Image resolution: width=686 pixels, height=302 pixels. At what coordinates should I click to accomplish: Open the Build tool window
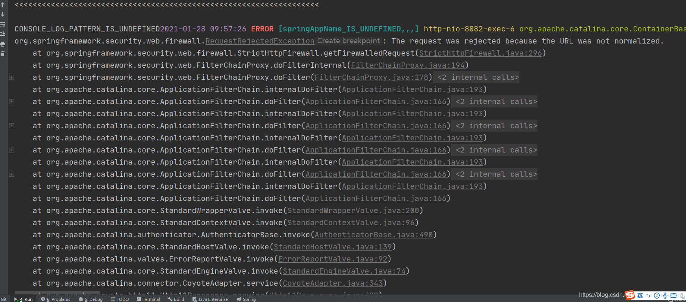[x=176, y=299]
